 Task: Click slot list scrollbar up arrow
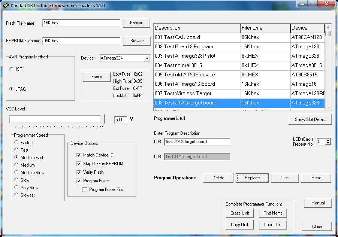[x=328, y=27]
